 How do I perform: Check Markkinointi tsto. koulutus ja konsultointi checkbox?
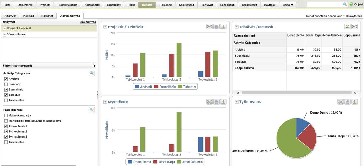(x=6, y=121)
